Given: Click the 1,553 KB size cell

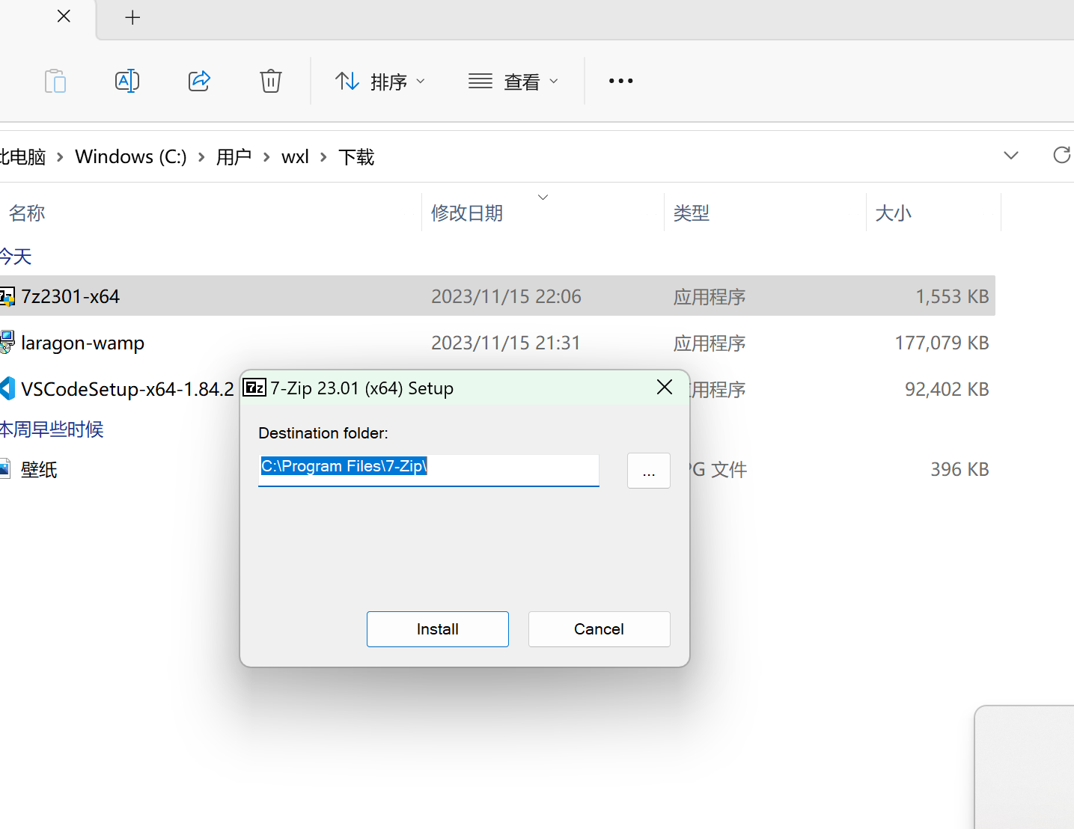Looking at the screenshot, I should 953,296.
